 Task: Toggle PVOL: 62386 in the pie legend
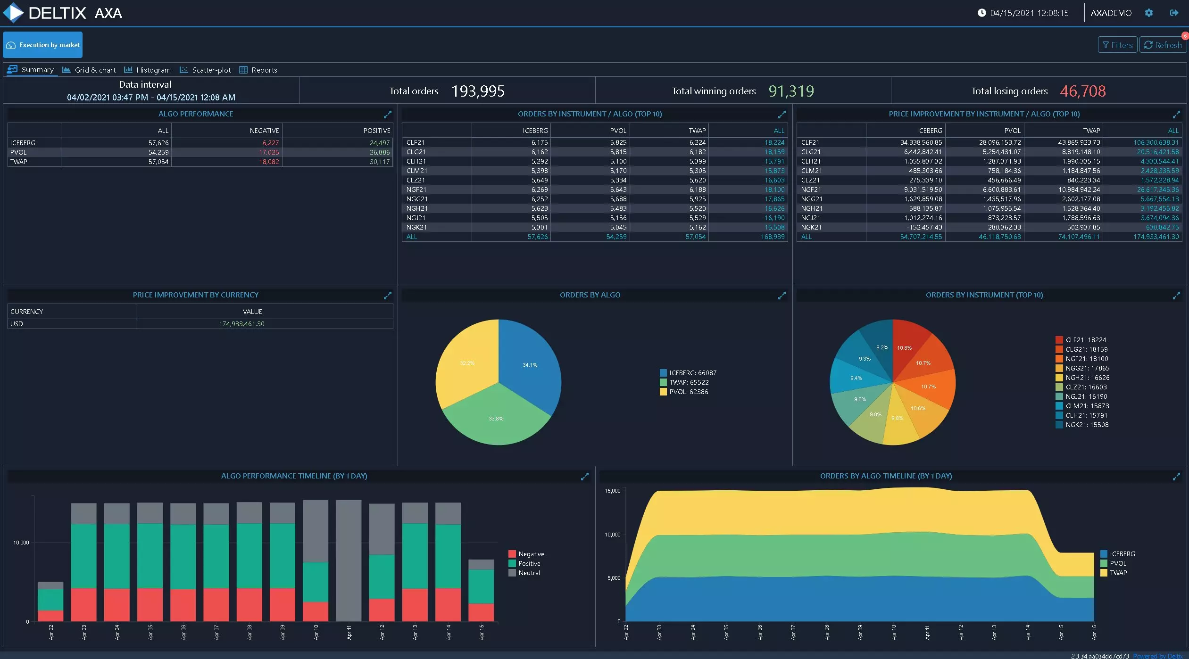(684, 392)
